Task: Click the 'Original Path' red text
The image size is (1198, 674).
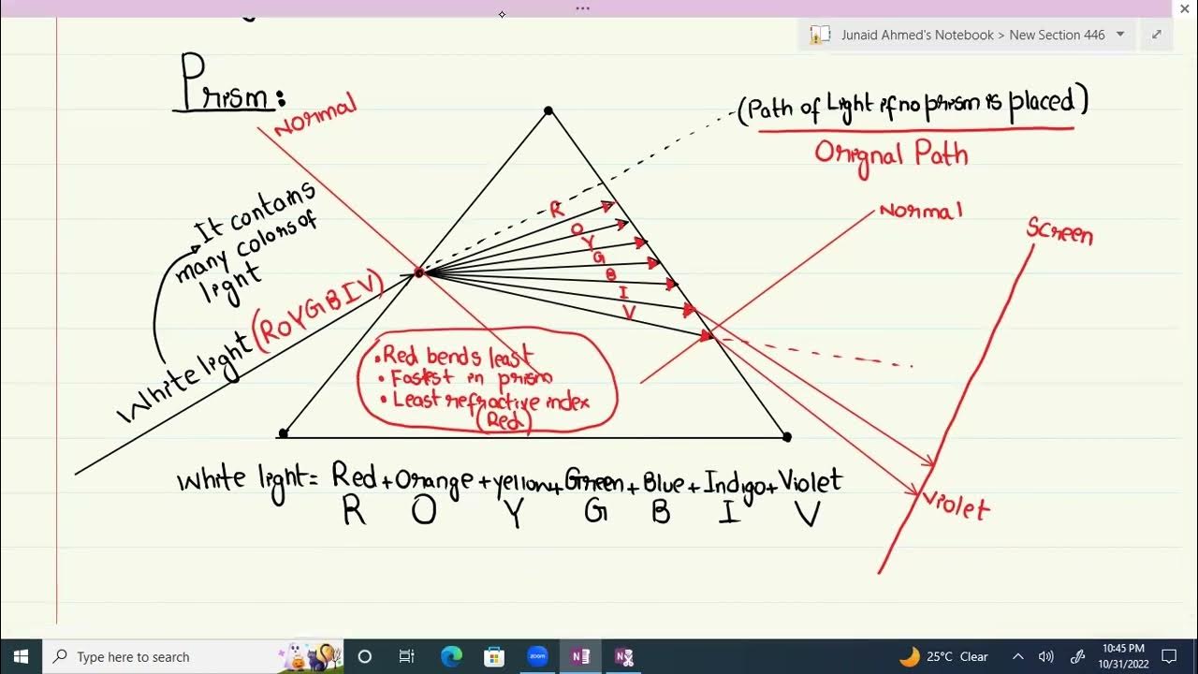Action: click(891, 154)
